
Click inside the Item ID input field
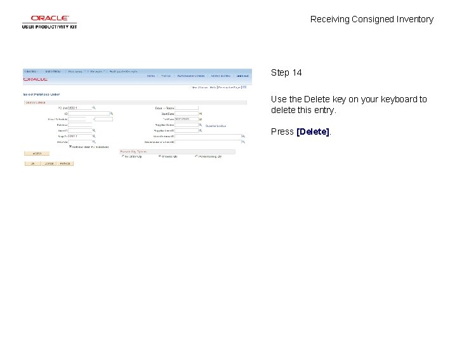tap(80, 130)
